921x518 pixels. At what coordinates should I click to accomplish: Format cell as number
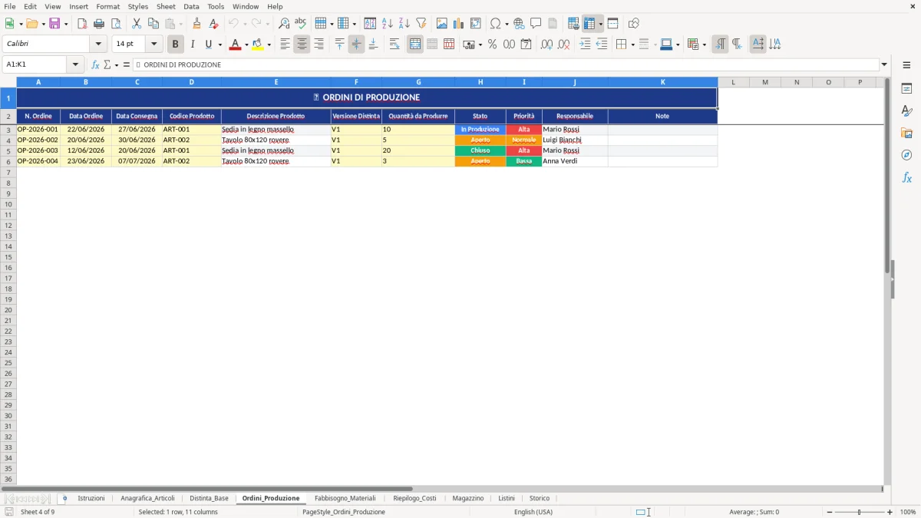509,45
